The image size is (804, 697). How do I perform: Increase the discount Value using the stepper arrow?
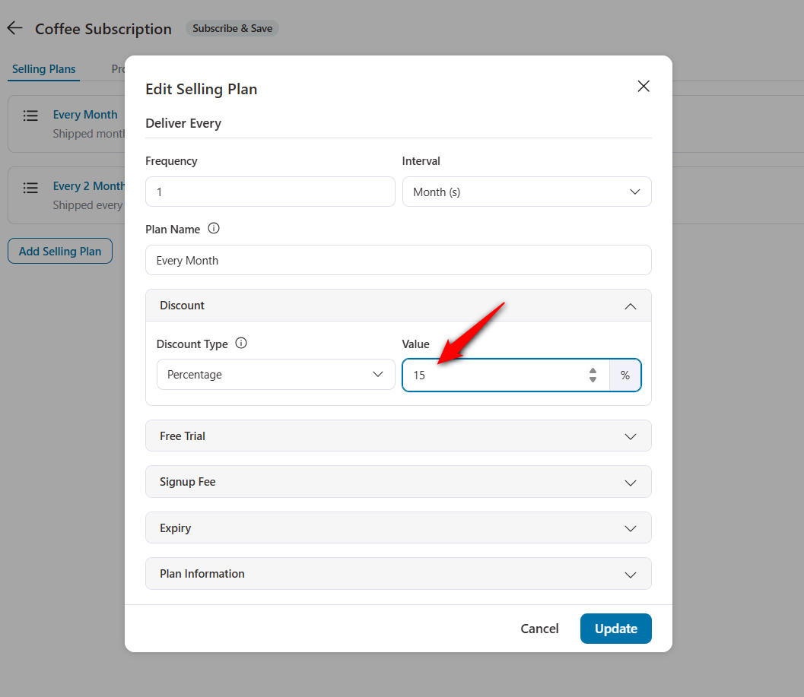click(592, 371)
